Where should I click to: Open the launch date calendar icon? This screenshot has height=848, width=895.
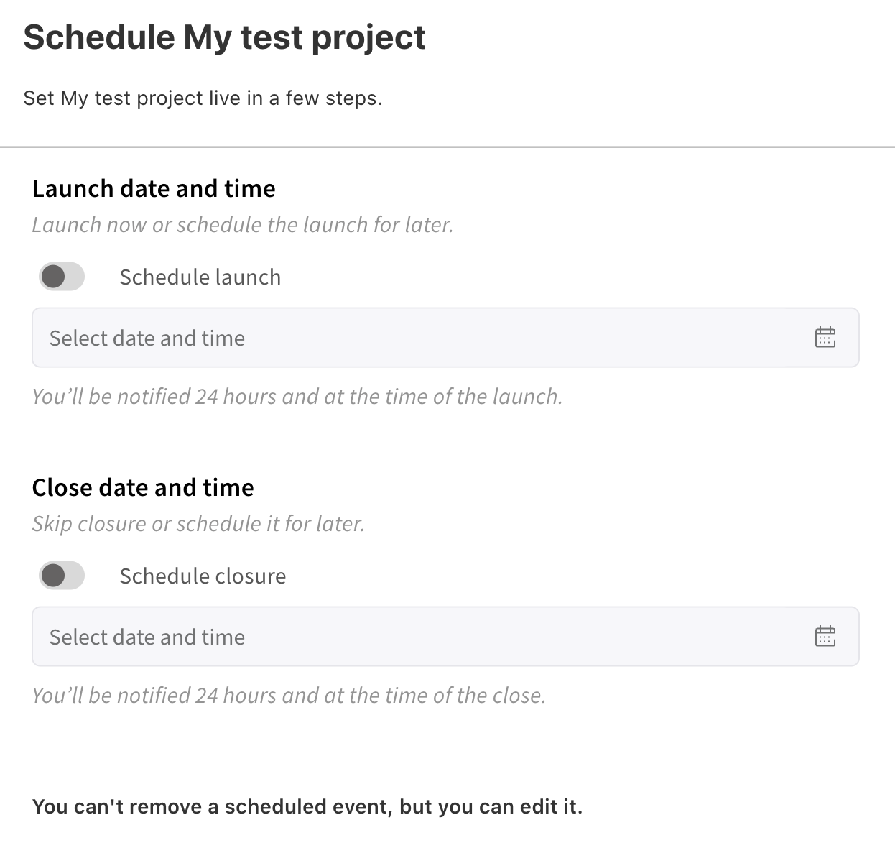[825, 337]
